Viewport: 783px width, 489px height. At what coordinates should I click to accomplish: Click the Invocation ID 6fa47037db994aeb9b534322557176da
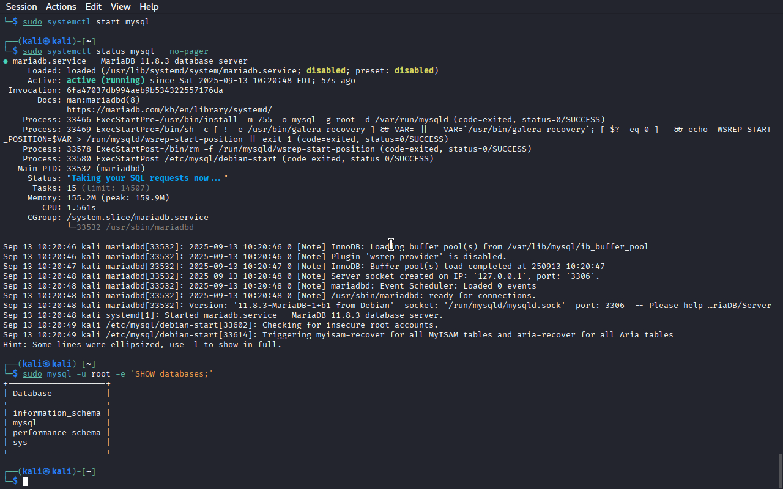[x=145, y=90]
